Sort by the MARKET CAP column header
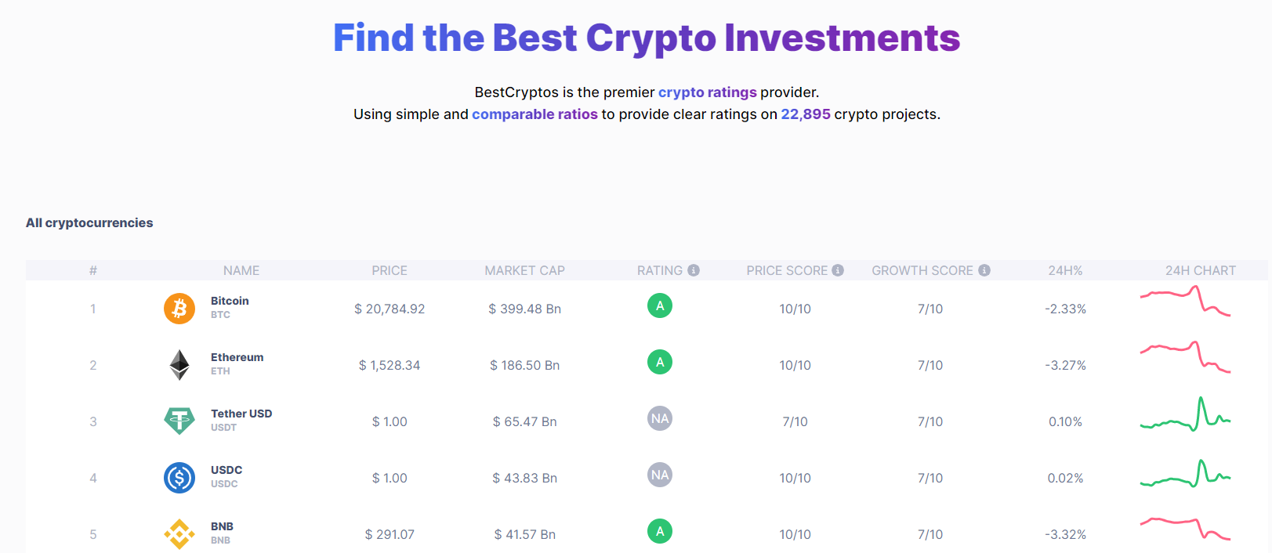 coord(524,269)
